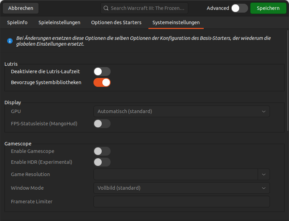
Task: Open the Optionen des Starters tab
Action: pos(116,22)
